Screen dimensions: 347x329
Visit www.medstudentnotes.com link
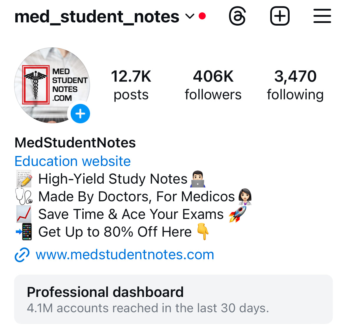[x=125, y=255]
